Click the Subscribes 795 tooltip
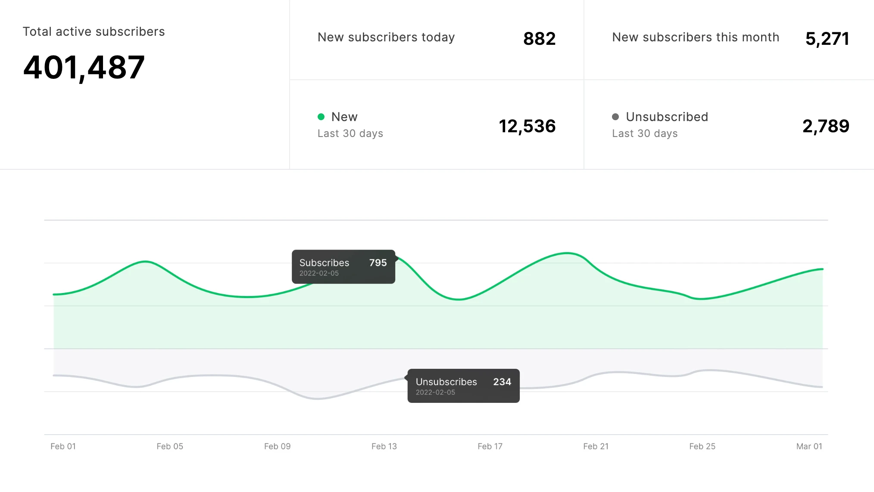The width and height of the screenshot is (874, 492). (x=343, y=267)
